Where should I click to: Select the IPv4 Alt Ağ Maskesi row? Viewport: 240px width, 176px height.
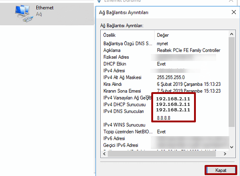pos(165,77)
